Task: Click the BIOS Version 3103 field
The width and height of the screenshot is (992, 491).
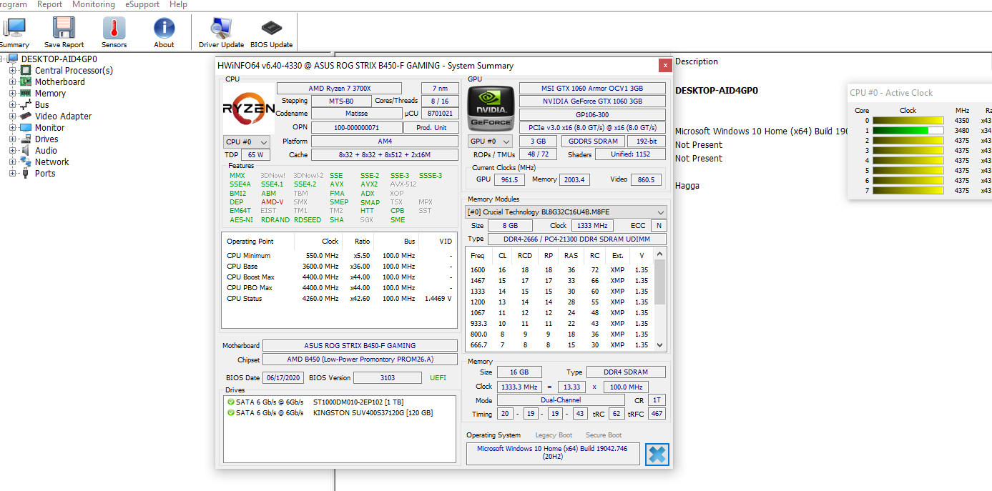Action: 388,377
